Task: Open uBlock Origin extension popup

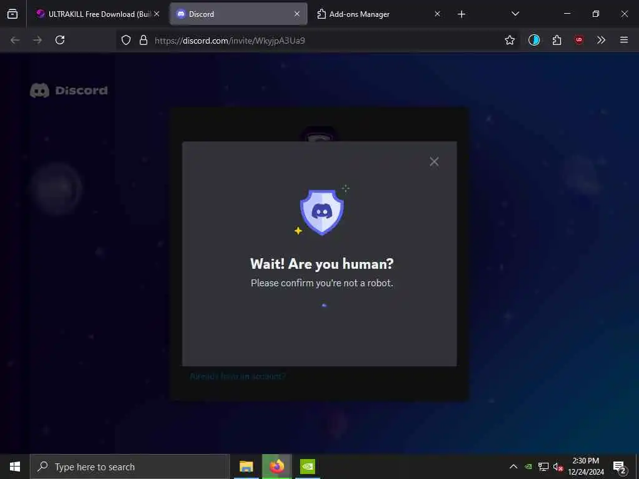Action: pyautogui.click(x=579, y=40)
